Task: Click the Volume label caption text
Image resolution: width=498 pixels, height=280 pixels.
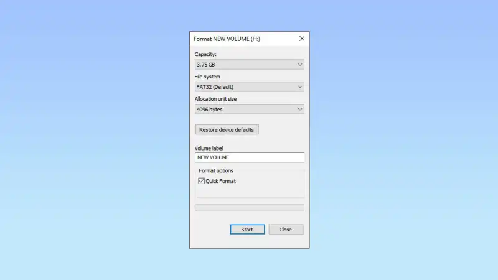Action: (209, 148)
